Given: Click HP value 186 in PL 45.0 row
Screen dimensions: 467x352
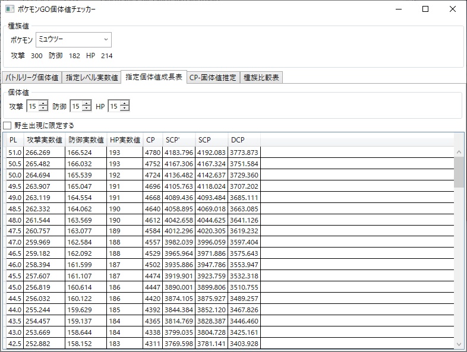Looking at the screenshot, I should click(x=125, y=288).
